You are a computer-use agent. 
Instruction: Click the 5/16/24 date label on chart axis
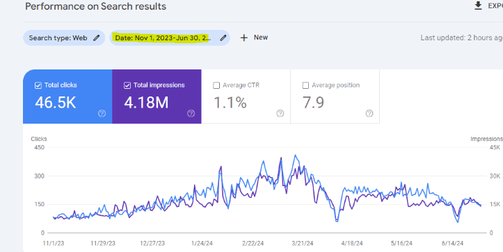click(402, 244)
